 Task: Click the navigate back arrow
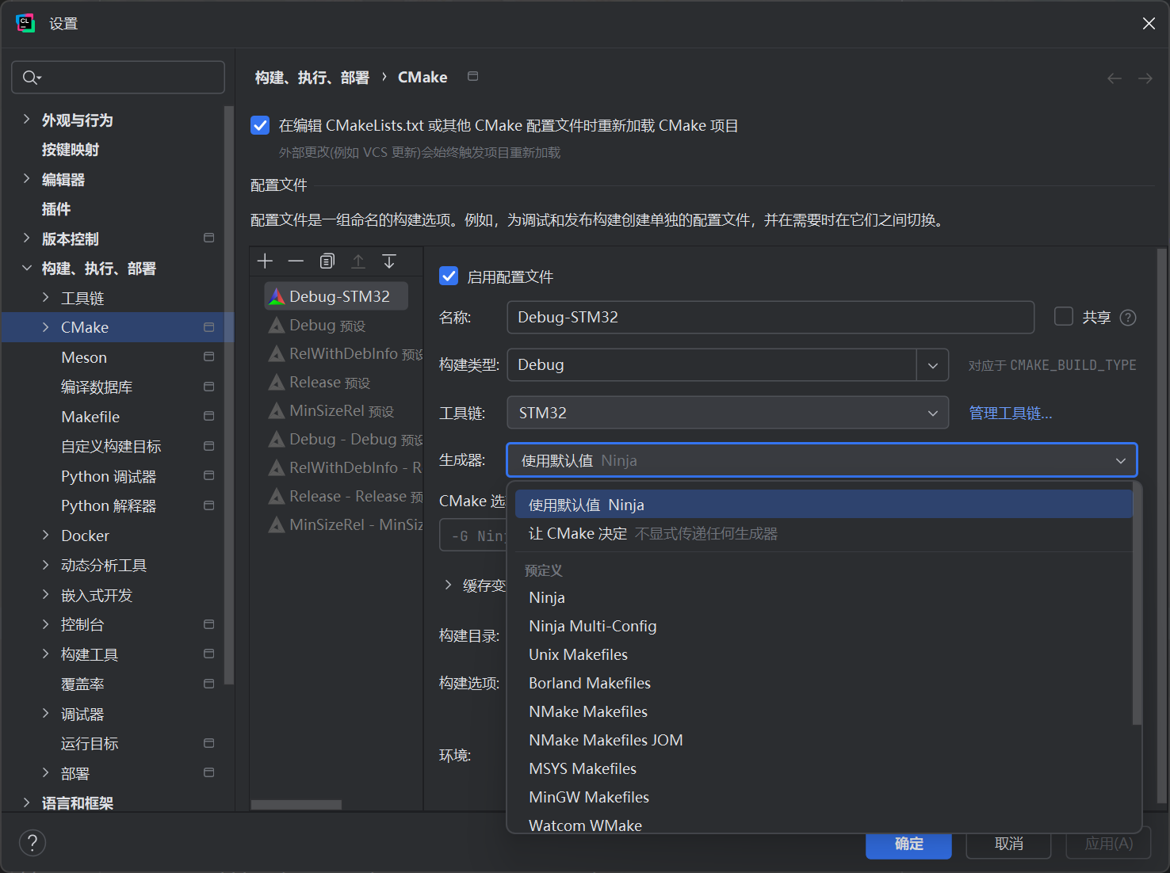[x=1115, y=78]
